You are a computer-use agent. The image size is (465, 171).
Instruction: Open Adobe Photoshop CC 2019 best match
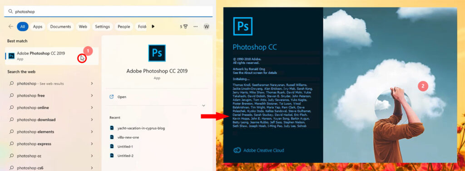point(52,56)
